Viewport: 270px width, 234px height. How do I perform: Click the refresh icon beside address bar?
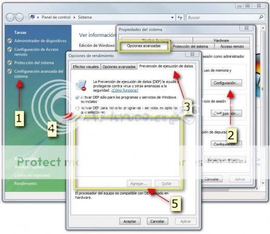click(180, 18)
